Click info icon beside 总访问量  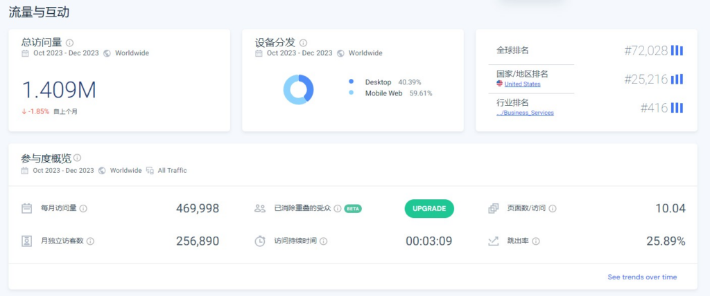tap(70, 43)
